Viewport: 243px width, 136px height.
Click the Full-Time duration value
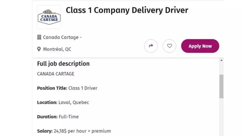click(x=69, y=116)
